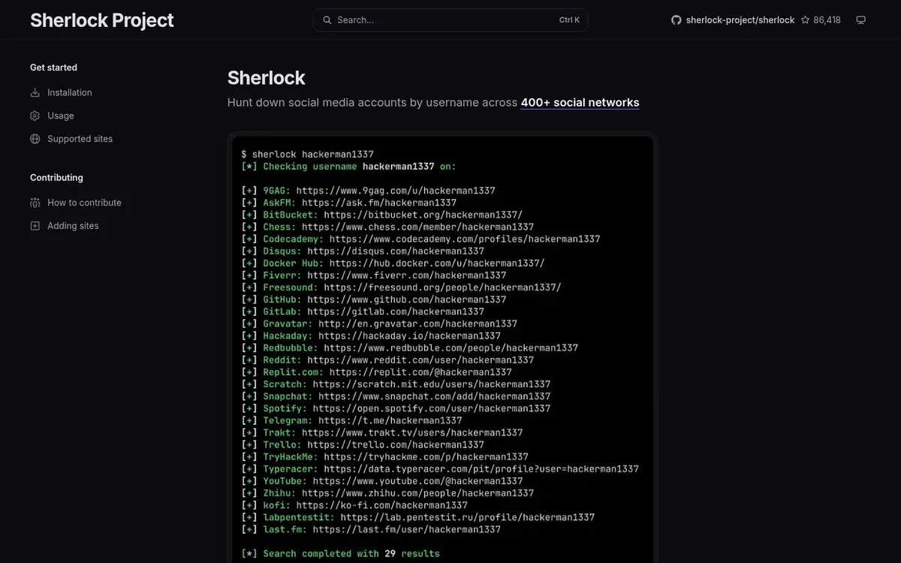Click the search magnifier icon
901x563 pixels.
[x=327, y=20]
